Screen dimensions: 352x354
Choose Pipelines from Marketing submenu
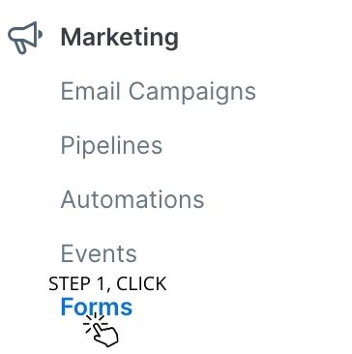click(x=111, y=146)
